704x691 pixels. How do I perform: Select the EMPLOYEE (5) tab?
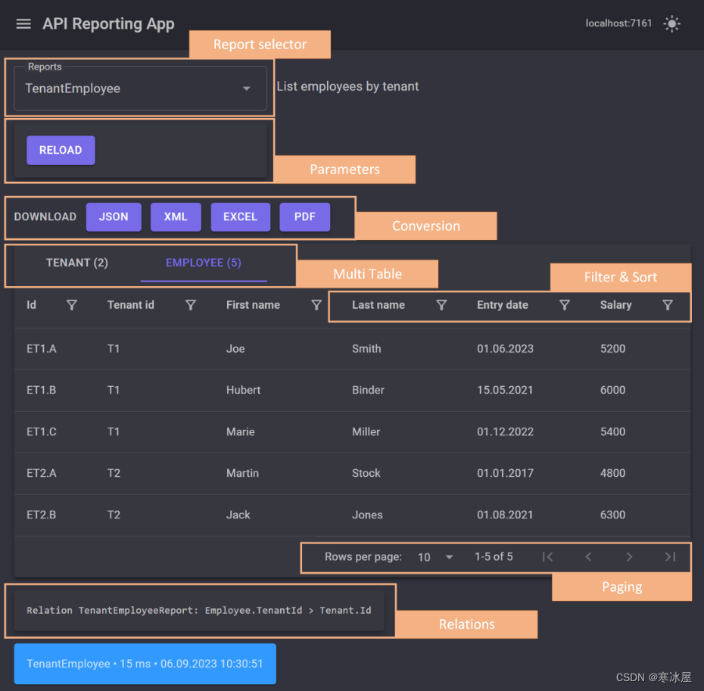[x=203, y=263]
